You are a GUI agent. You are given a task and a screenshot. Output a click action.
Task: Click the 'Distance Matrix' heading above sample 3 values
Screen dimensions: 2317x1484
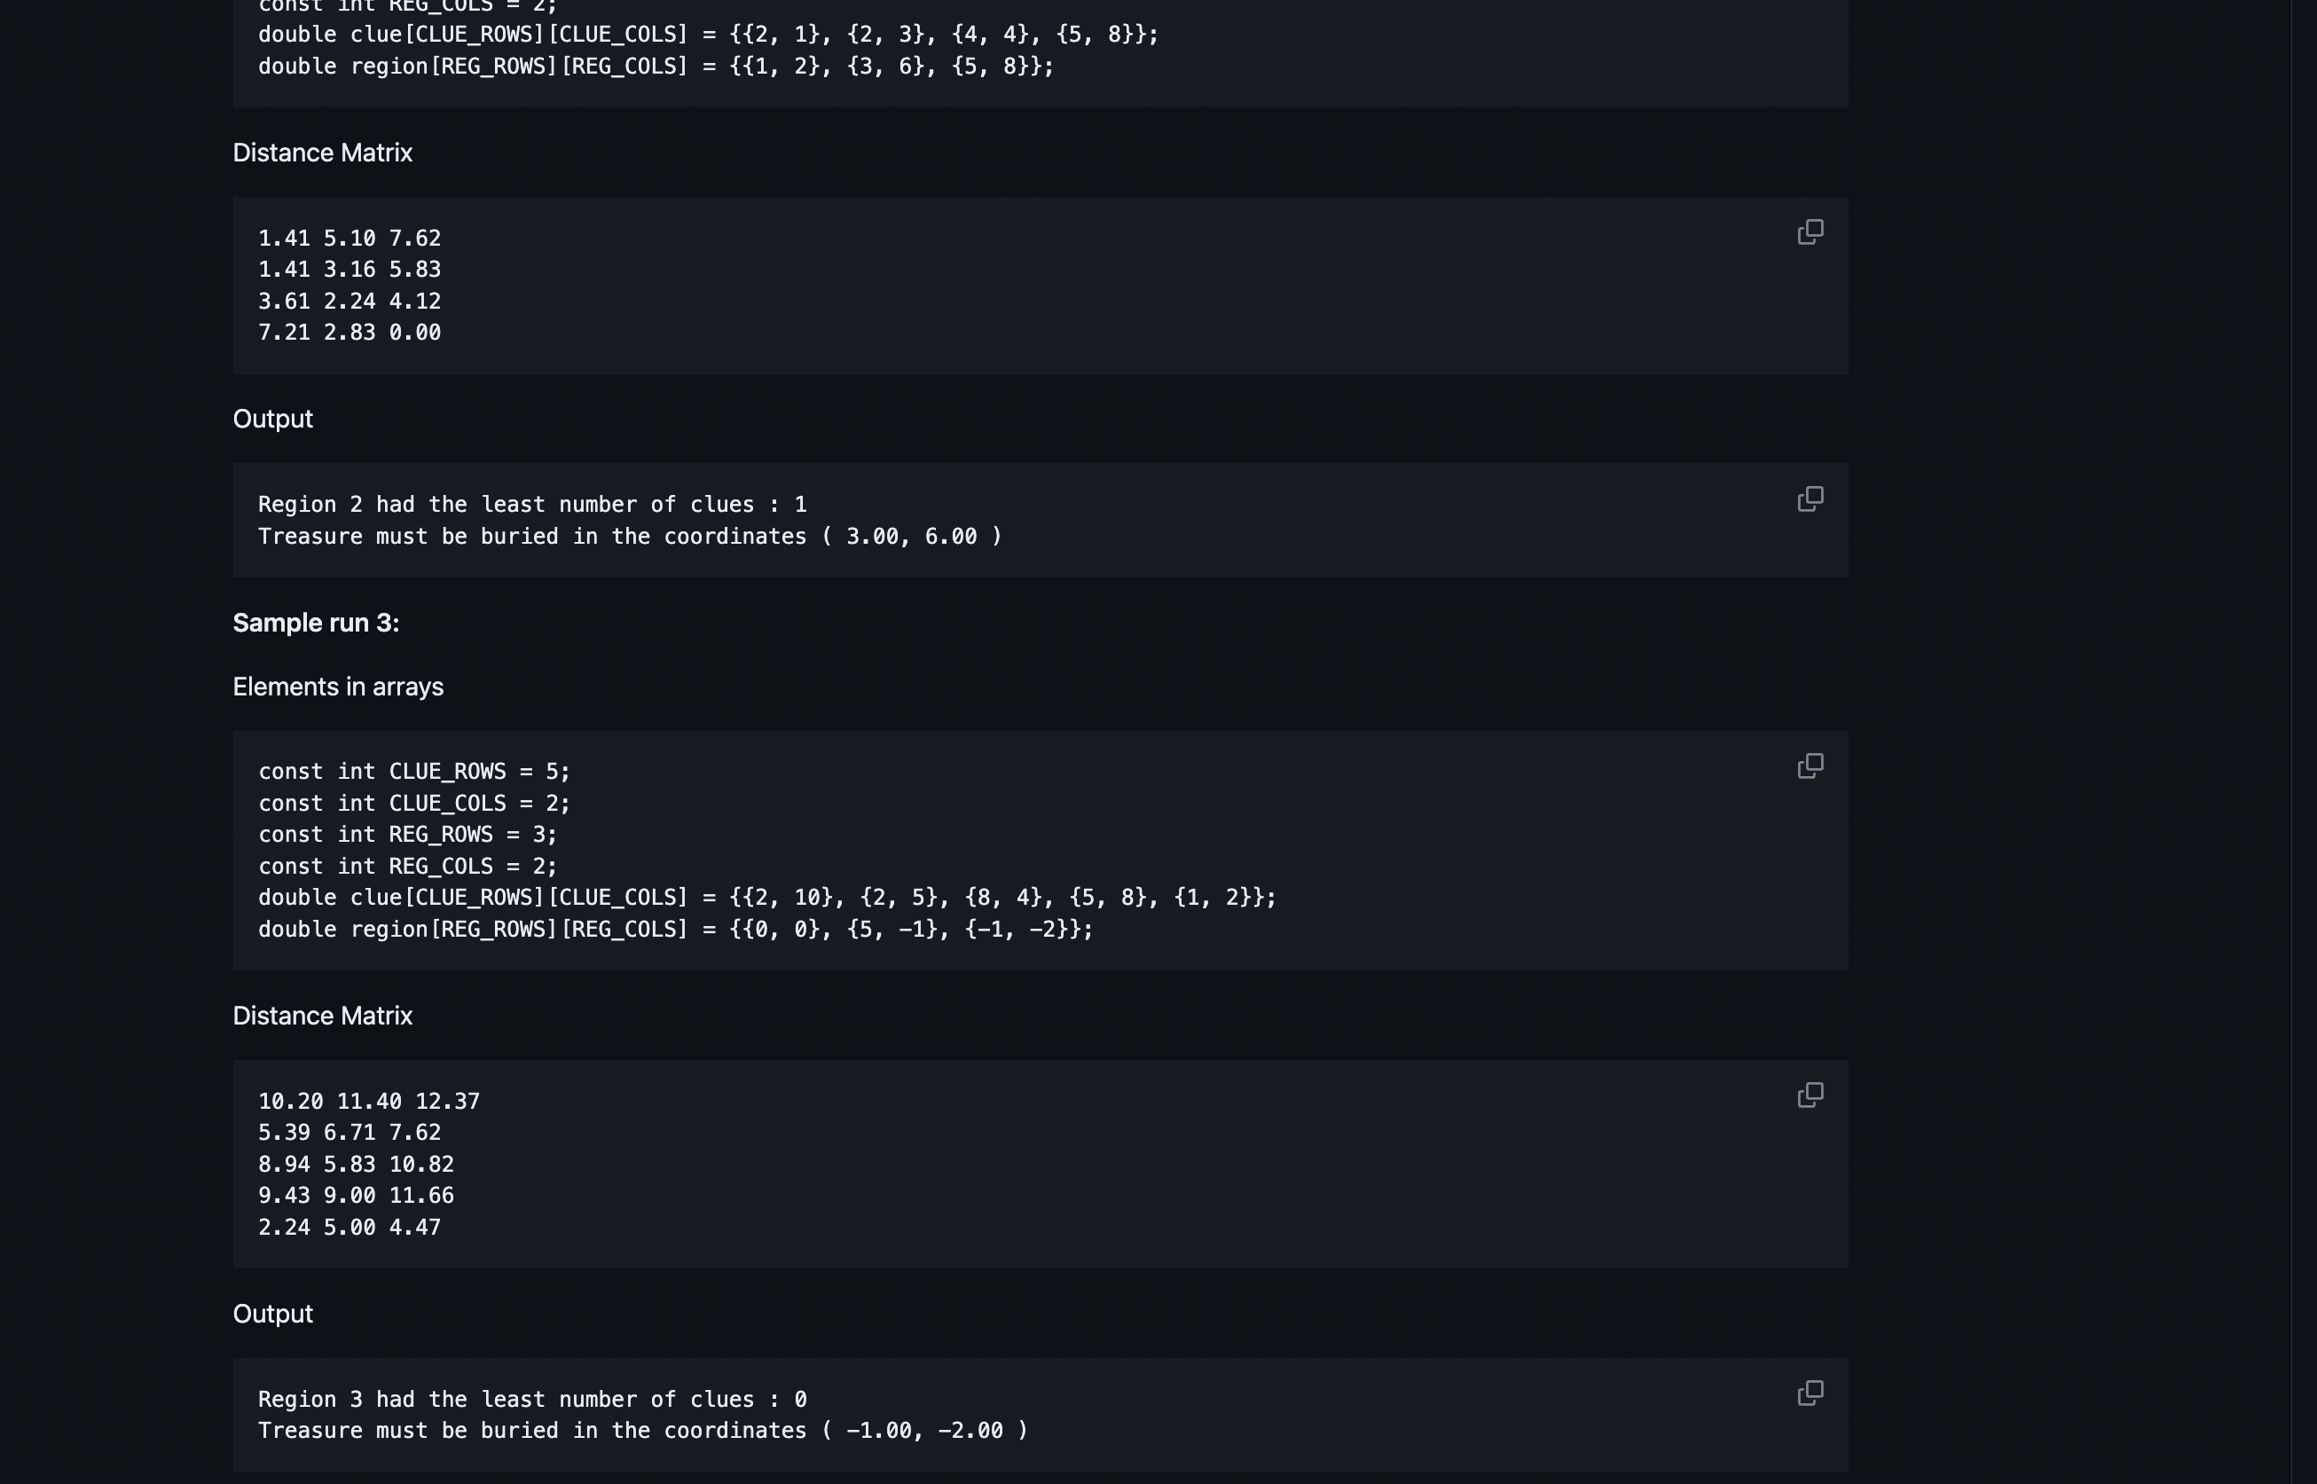[x=322, y=1015]
